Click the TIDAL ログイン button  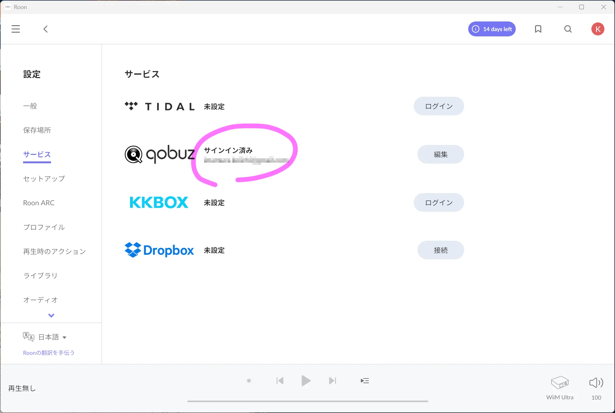click(439, 106)
